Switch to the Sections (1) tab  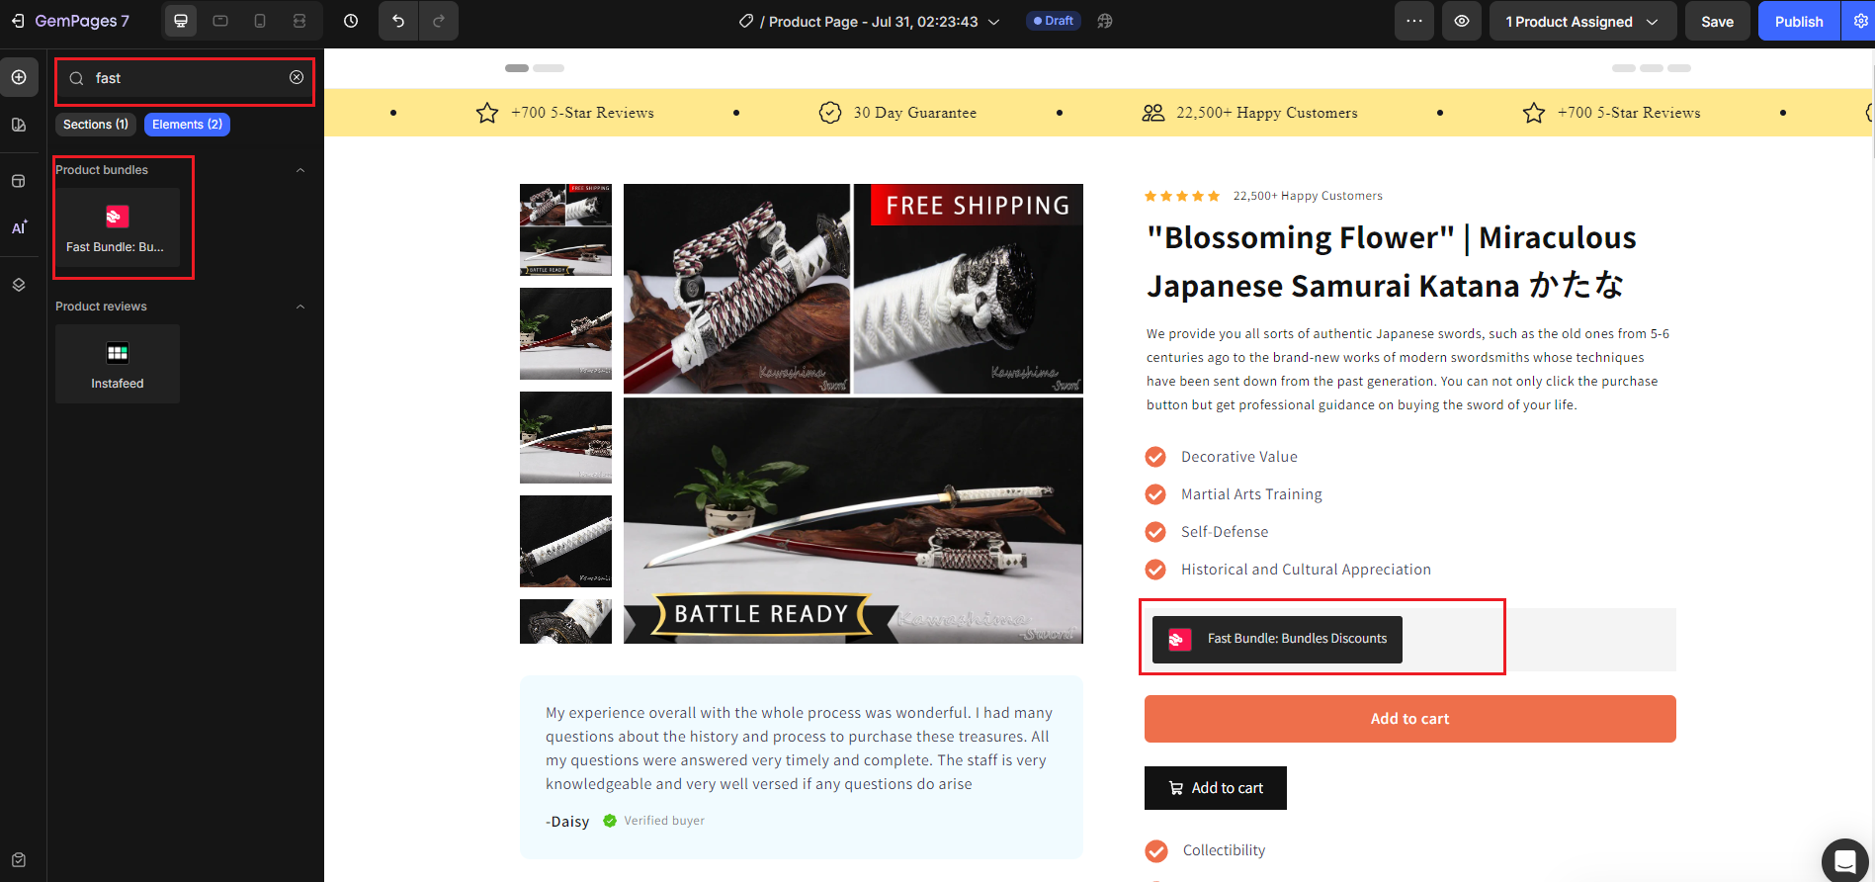96,125
